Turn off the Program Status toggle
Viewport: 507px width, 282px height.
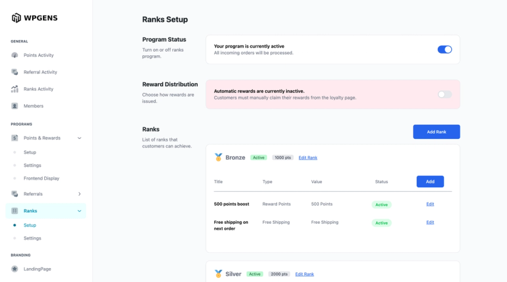click(x=445, y=50)
